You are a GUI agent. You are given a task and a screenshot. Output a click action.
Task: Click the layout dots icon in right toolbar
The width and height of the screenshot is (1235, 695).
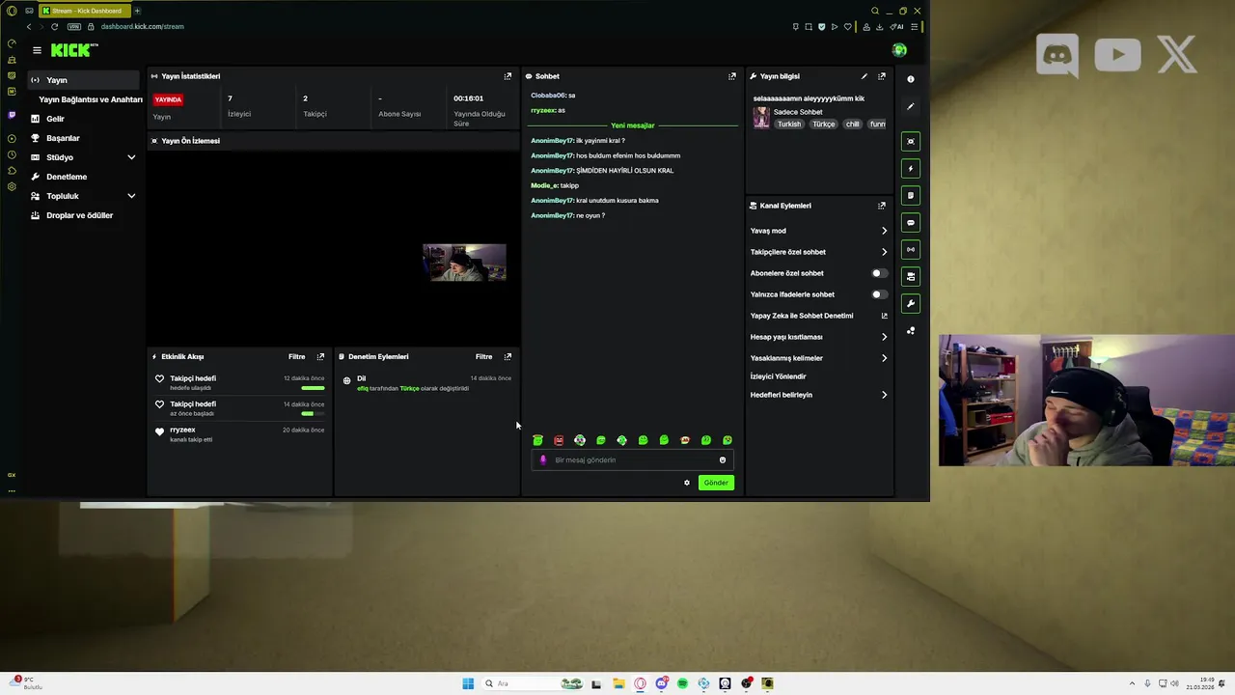[911, 331]
